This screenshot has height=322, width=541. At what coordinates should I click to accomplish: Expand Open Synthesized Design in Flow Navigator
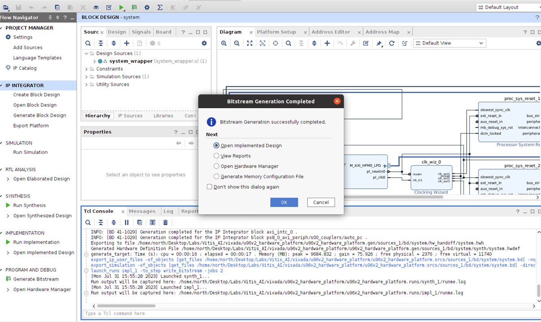pos(8,216)
